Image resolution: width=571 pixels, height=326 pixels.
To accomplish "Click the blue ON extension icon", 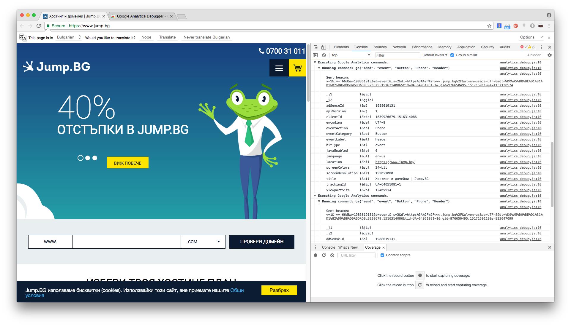I will coord(507,26).
